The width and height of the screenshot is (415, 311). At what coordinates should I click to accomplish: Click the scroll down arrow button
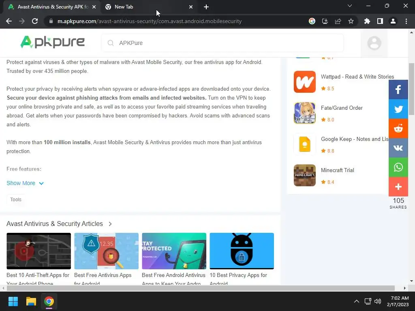coord(411,281)
